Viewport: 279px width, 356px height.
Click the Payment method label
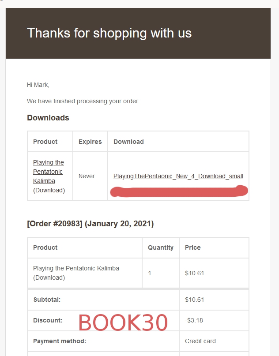click(60, 341)
